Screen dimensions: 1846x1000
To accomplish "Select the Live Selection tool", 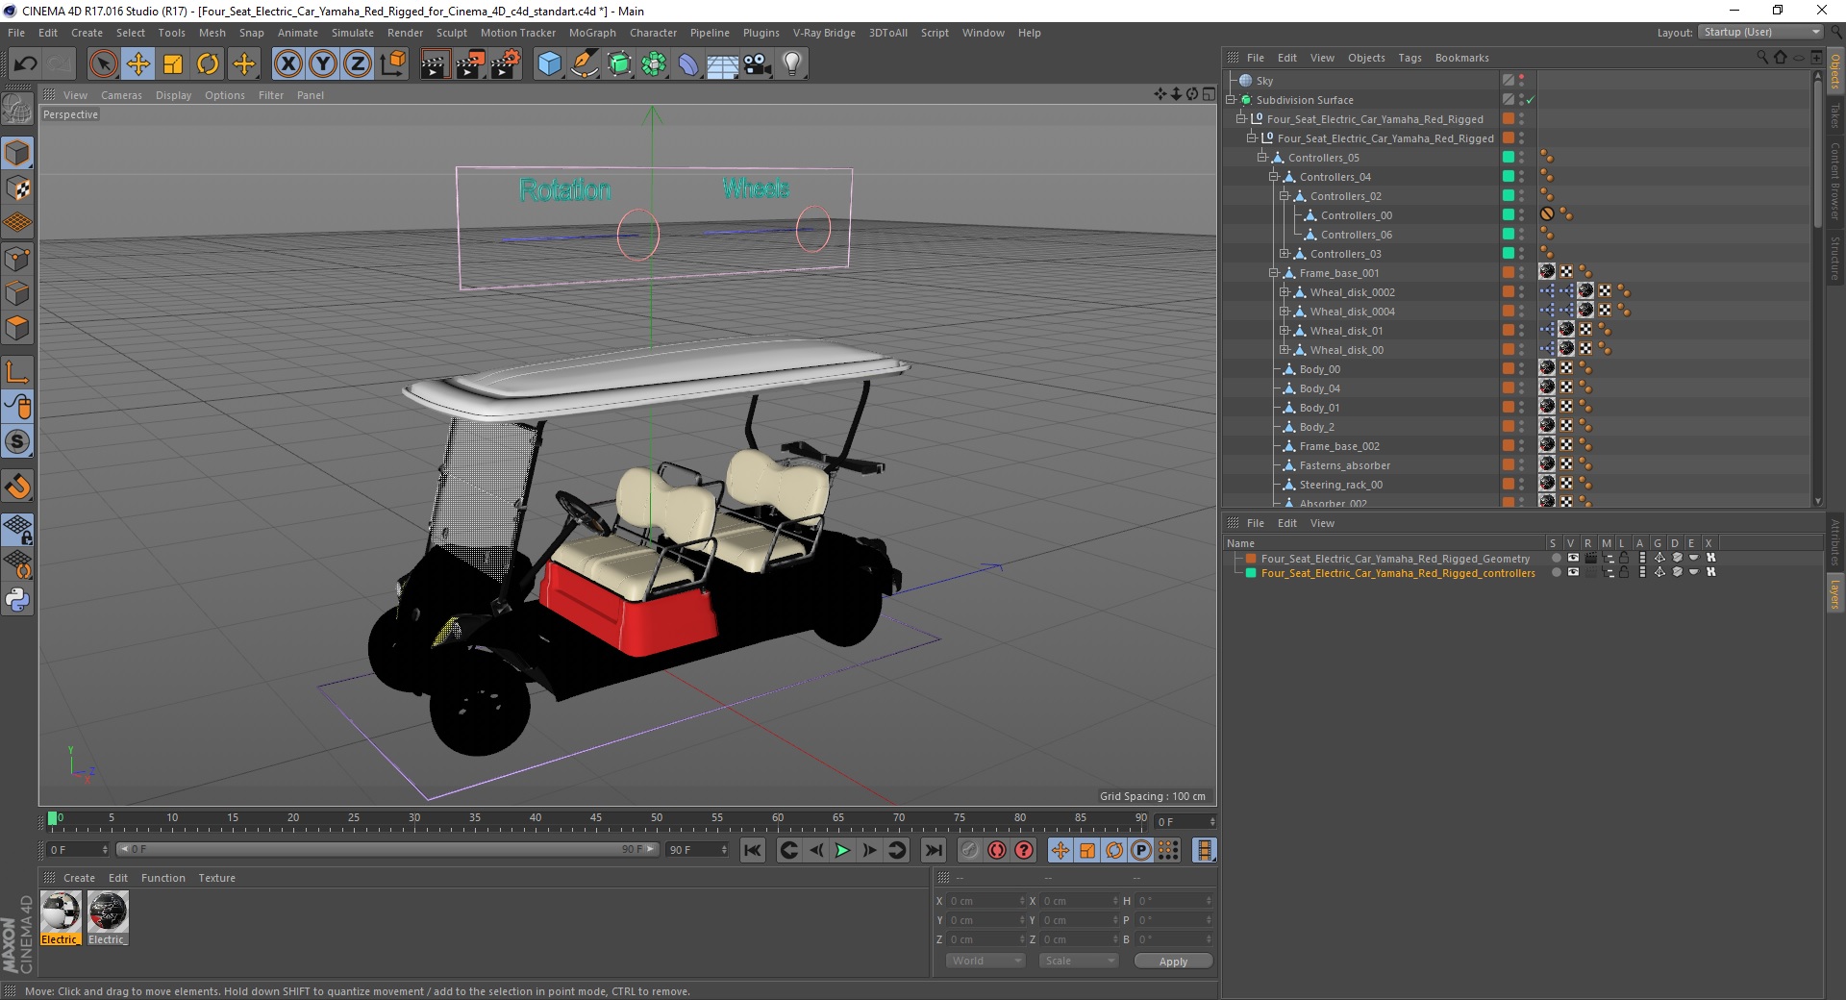I will [x=103, y=64].
